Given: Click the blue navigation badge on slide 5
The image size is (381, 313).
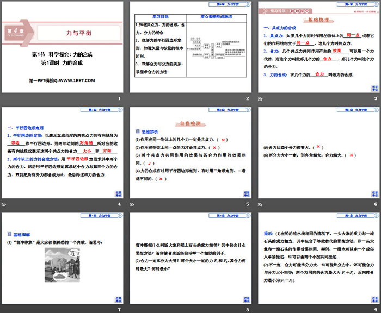Looking at the screenshot, I should click(x=246, y=193).
